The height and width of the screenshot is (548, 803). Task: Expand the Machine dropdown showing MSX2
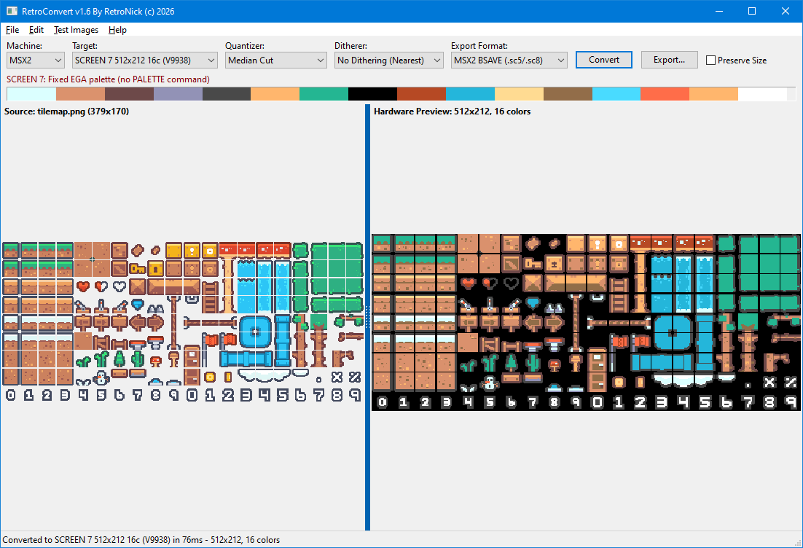pos(35,60)
